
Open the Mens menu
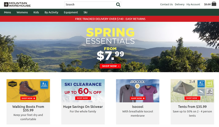pos(8,13)
